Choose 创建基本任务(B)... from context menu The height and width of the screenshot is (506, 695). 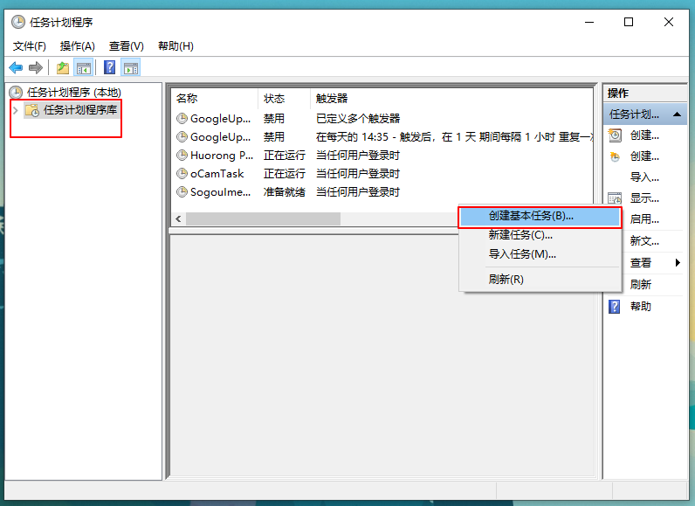[x=531, y=216]
